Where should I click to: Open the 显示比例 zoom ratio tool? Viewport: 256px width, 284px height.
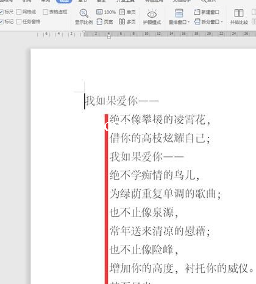[x=84, y=16]
